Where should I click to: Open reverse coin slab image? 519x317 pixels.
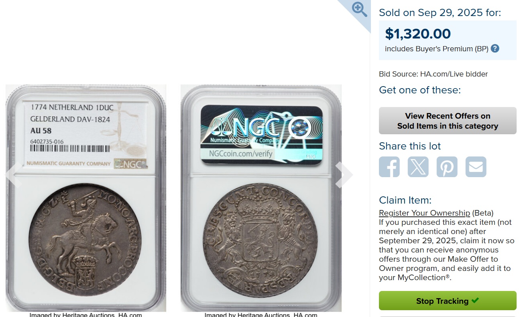[261, 198]
